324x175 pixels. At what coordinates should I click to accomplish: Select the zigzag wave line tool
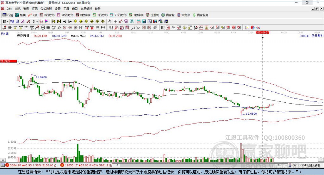coord(138,27)
